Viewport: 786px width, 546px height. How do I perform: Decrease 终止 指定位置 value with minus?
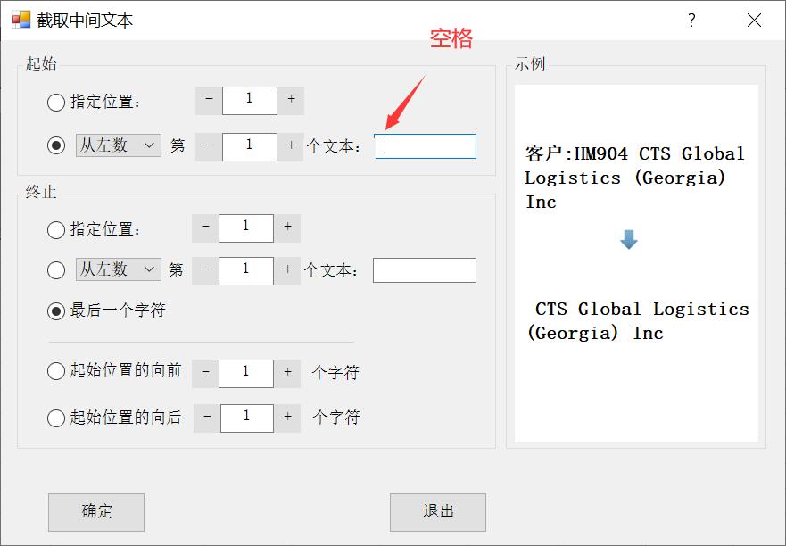pyautogui.click(x=205, y=228)
